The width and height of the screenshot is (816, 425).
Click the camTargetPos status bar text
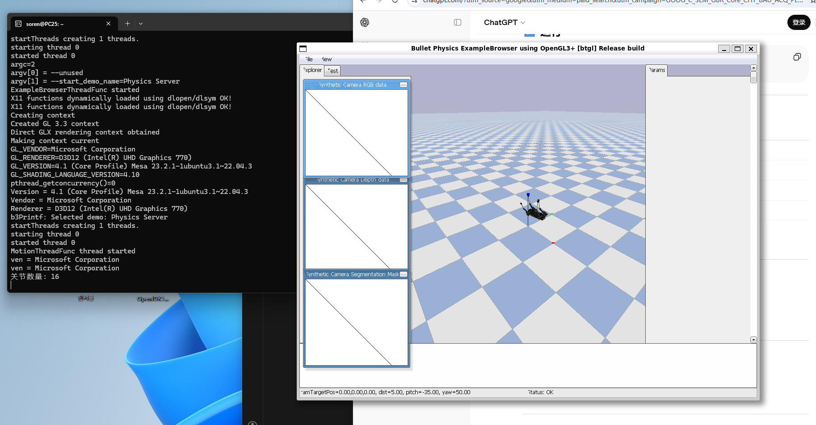(x=385, y=392)
